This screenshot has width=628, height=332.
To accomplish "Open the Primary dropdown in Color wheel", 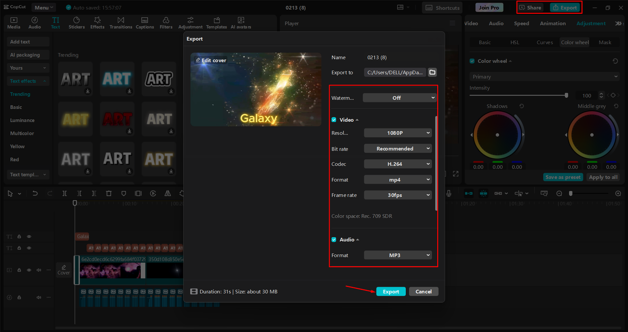I will tap(545, 77).
